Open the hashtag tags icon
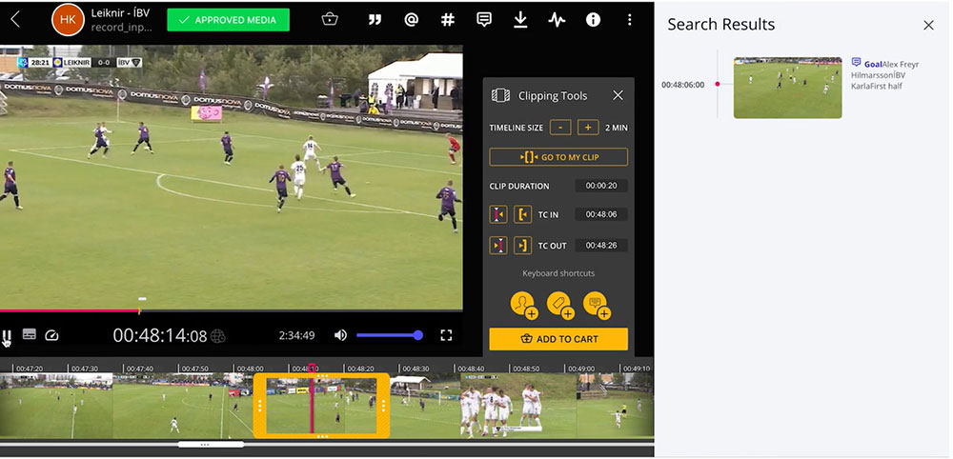The image size is (953, 459). coord(447,19)
